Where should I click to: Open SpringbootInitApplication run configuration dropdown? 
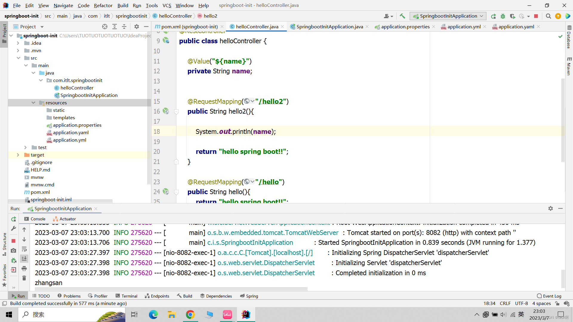pyautogui.click(x=448, y=16)
